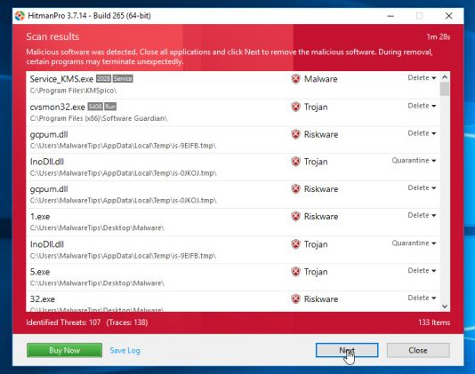Click the Close button at bottom
The height and width of the screenshot is (374, 475).
(x=418, y=350)
